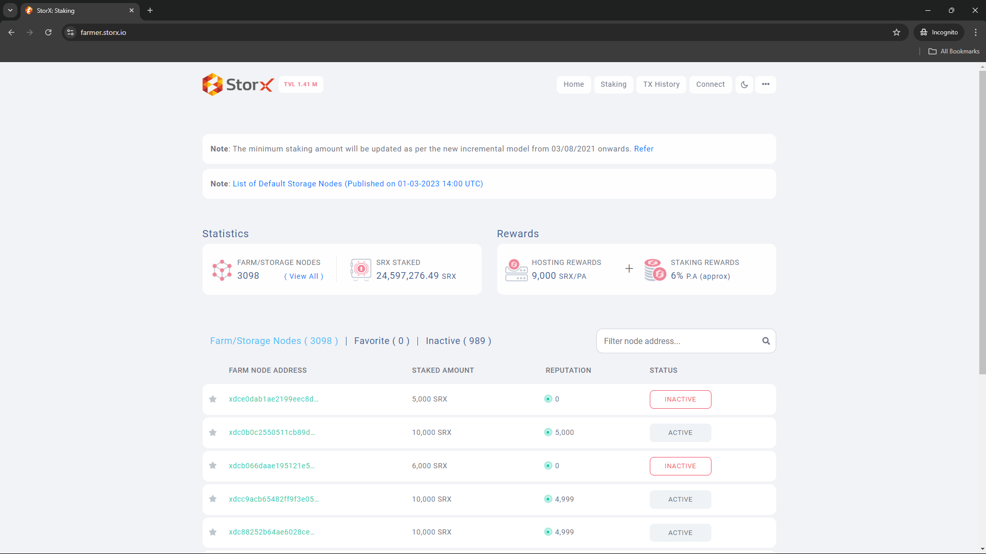Open the three-dots more menu
The image size is (986, 554).
[765, 85]
